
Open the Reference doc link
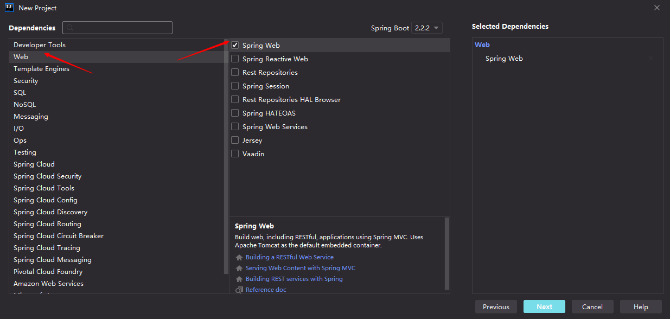266,290
